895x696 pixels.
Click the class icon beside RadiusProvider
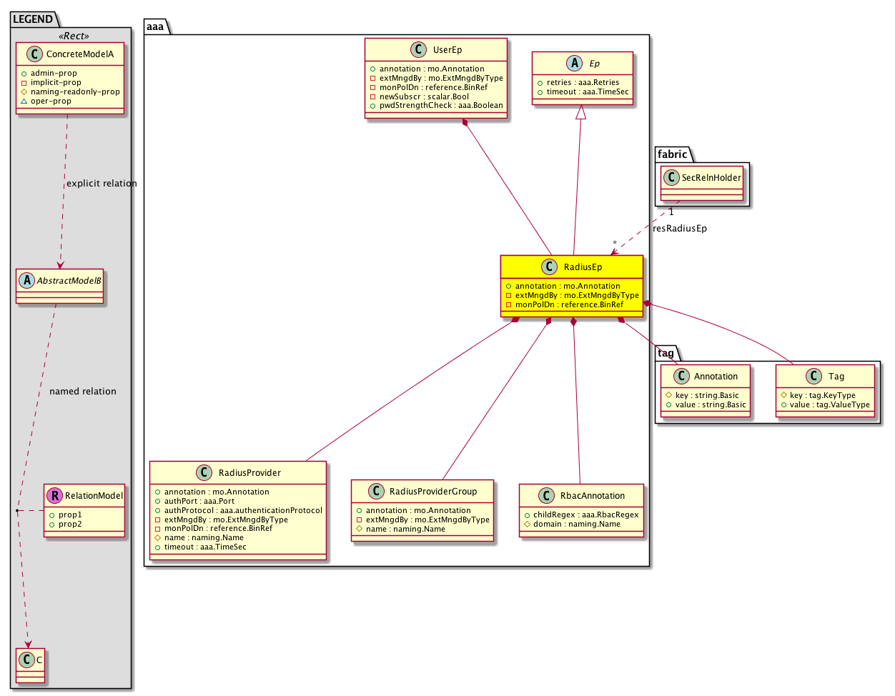click(x=204, y=473)
